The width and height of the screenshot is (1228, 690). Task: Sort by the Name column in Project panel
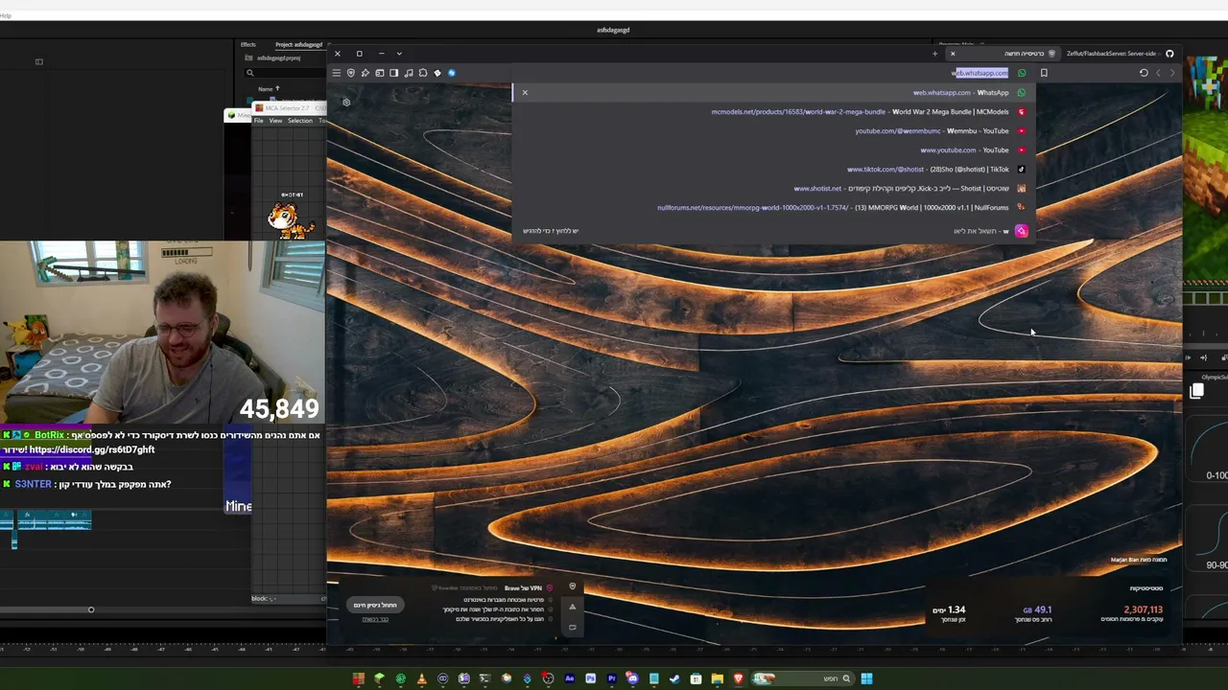[x=269, y=89]
